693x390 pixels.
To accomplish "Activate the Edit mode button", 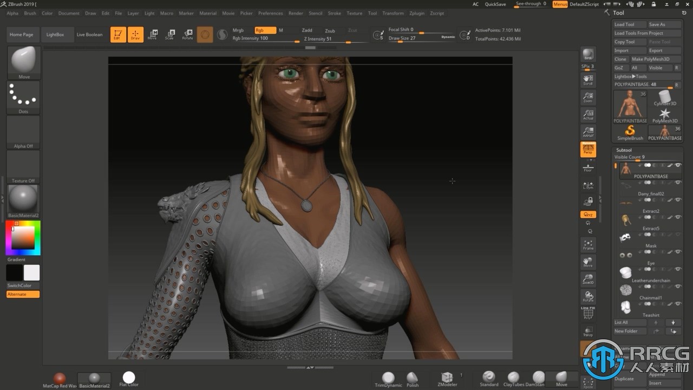I will 118,35.
